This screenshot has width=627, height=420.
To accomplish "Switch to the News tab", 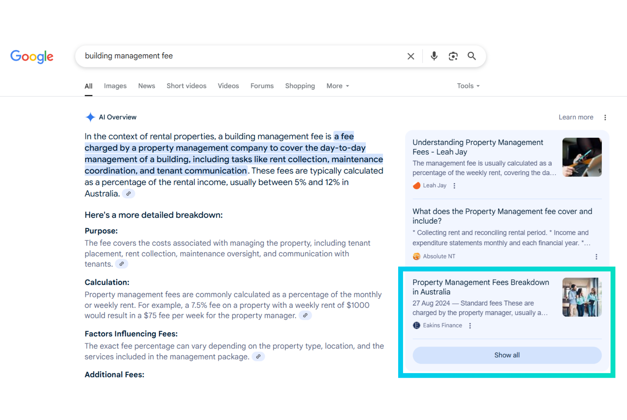I will 146,86.
